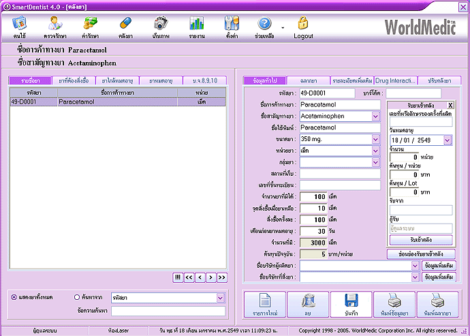The image size is (470, 336).
Task: Switch to the expired drugs tab
Action: 161,80
